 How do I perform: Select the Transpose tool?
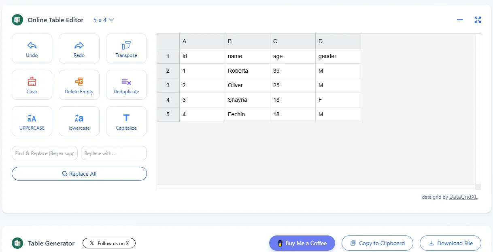(126, 48)
